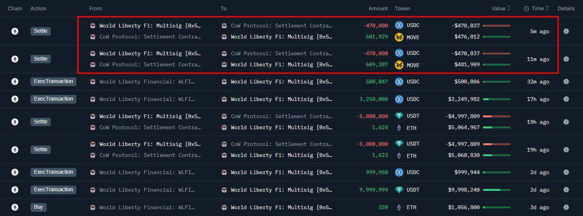Click the USDT token icon next to 9,999,999
Image resolution: width=583 pixels, height=216 pixels.
pos(399,189)
